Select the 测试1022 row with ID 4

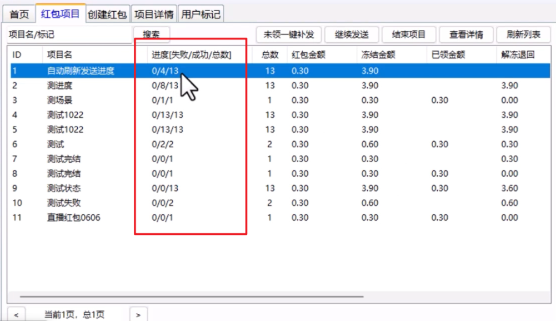pos(280,115)
